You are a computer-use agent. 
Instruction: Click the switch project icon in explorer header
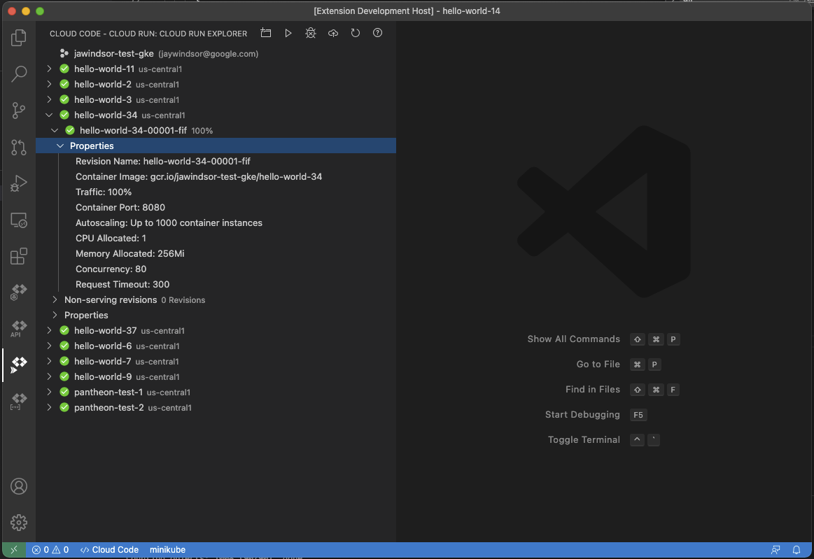pos(266,33)
